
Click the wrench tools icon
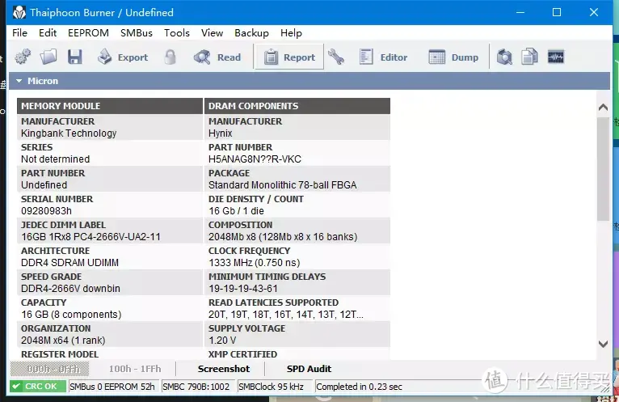336,57
